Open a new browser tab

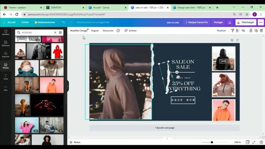coord(217,7)
